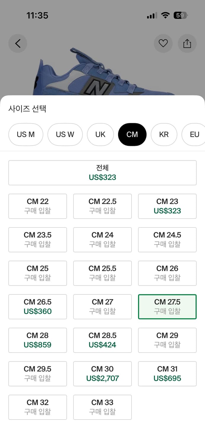Image resolution: width=205 pixels, height=446 pixels.
Task: Tap the heart favorite icon
Action: [x=163, y=43]
